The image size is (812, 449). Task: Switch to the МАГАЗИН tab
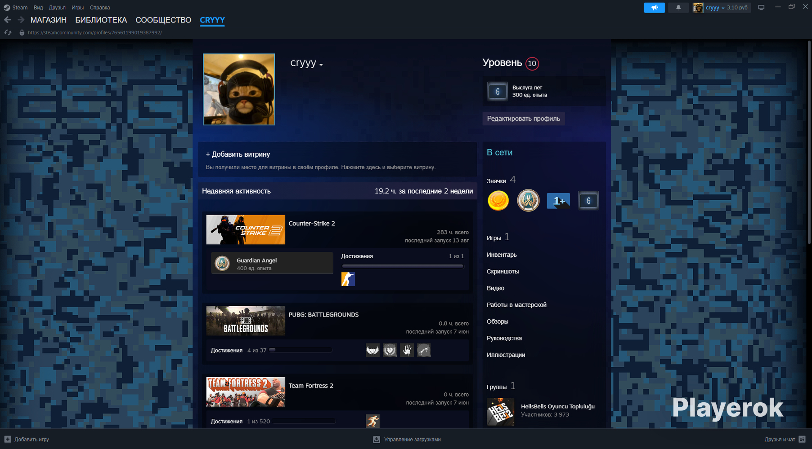[49, 20]
